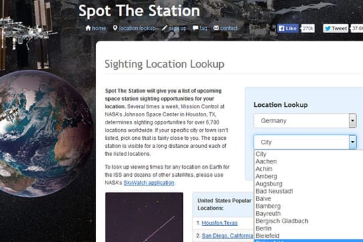The image size is (363, 242).
Task: Go to the faq page link
Action: [203, 28]
